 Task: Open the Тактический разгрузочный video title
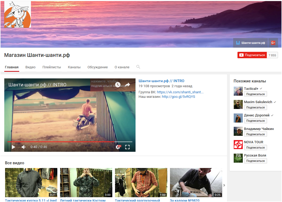137,200
